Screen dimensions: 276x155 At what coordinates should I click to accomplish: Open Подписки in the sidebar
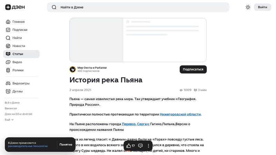coord(20,30)
